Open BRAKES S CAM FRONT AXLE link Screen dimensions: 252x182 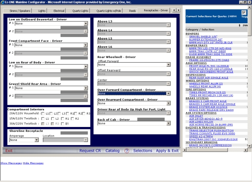pyautogui.click(x=208, y=101)
